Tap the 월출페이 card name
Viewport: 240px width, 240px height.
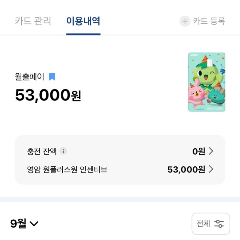pyautogui.click(x=30, y=77)
